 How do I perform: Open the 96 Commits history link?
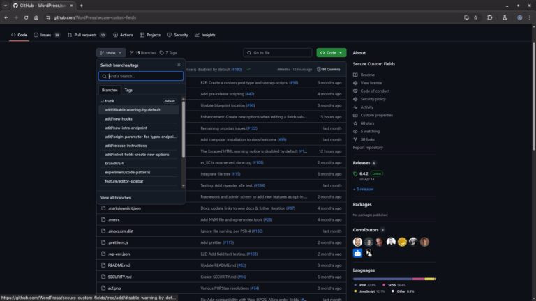(x=329, y=69)
